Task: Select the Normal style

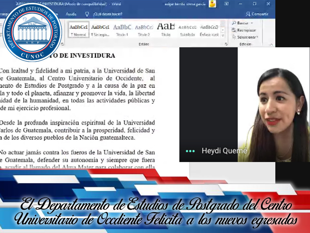Action: 79,30
